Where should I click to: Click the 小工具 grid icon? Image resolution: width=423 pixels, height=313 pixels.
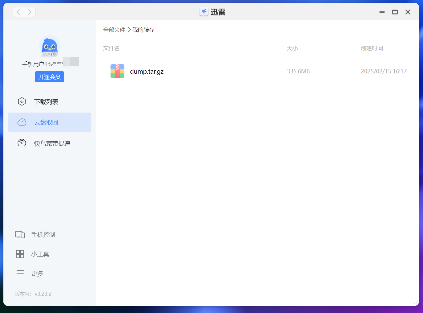point(20,254)
